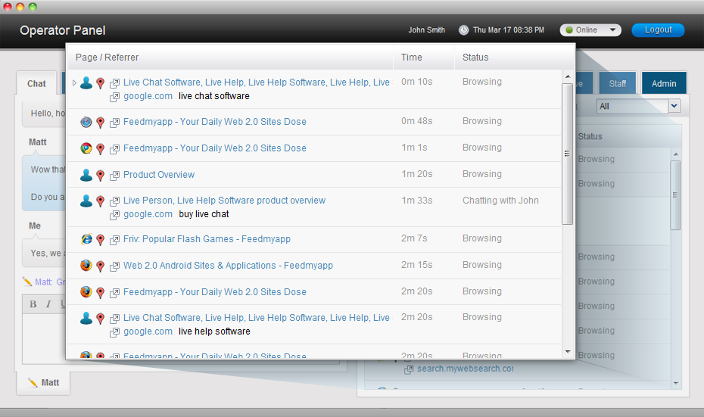
Task: Open the Online status dropdown
Action: click(x=590, y=30)
